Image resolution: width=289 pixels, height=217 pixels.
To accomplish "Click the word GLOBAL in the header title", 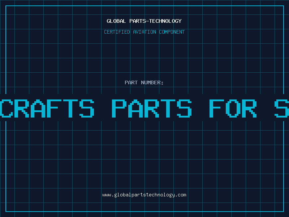I will pos(116,21).
